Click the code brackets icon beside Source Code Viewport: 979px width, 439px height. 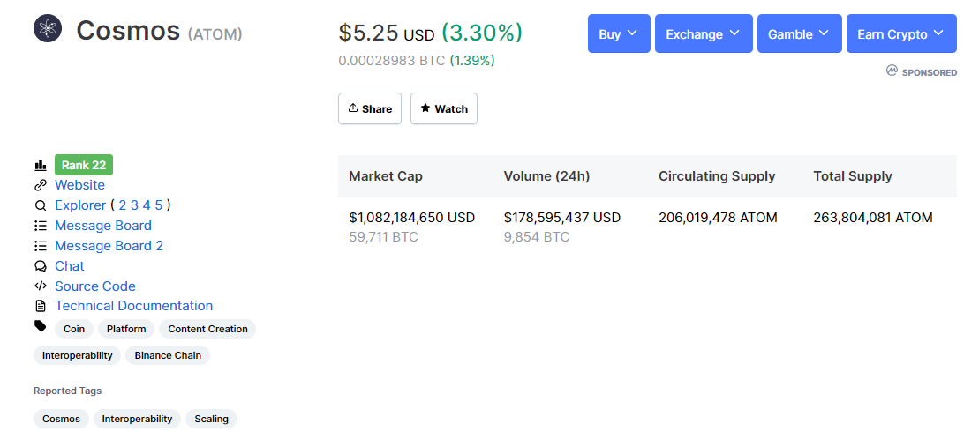click(41, 286)
